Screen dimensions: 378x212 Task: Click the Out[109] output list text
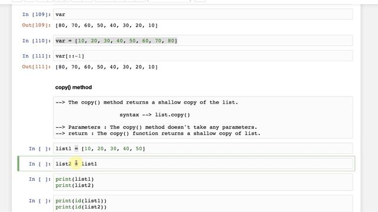point(106,25)
